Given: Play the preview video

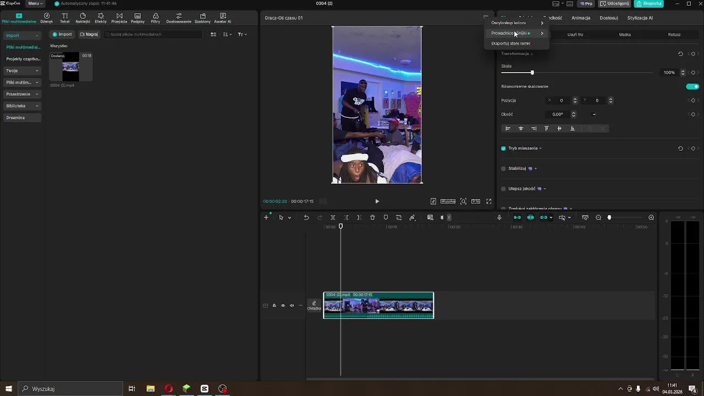Looking at the screenshot, I should point(377,201).
